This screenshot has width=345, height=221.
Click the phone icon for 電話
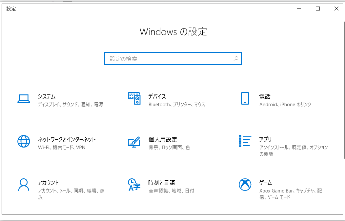tap(245, 98)
